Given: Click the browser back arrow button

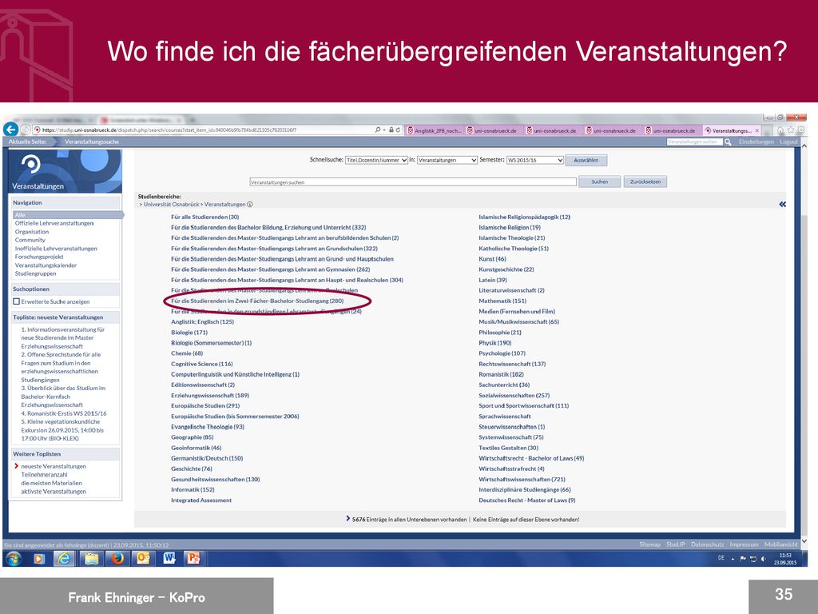Looking at the screenshot, I should tap(11, 130).
